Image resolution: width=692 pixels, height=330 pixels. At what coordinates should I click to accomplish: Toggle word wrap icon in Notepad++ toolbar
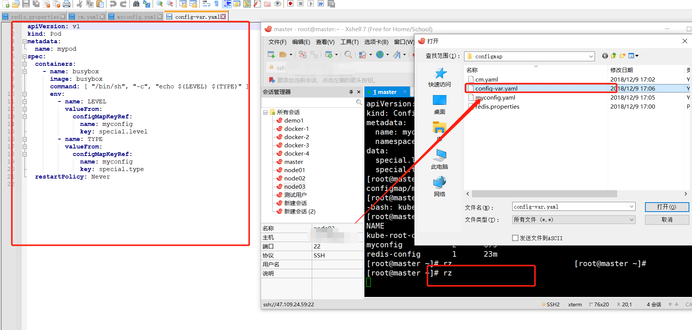point(206,4)
